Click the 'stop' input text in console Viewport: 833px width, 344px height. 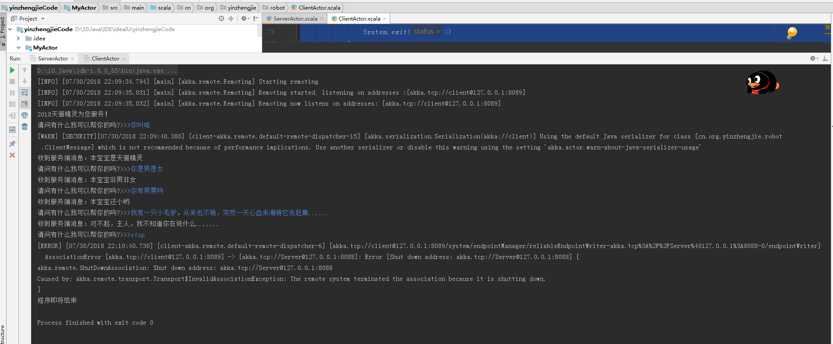138,235
